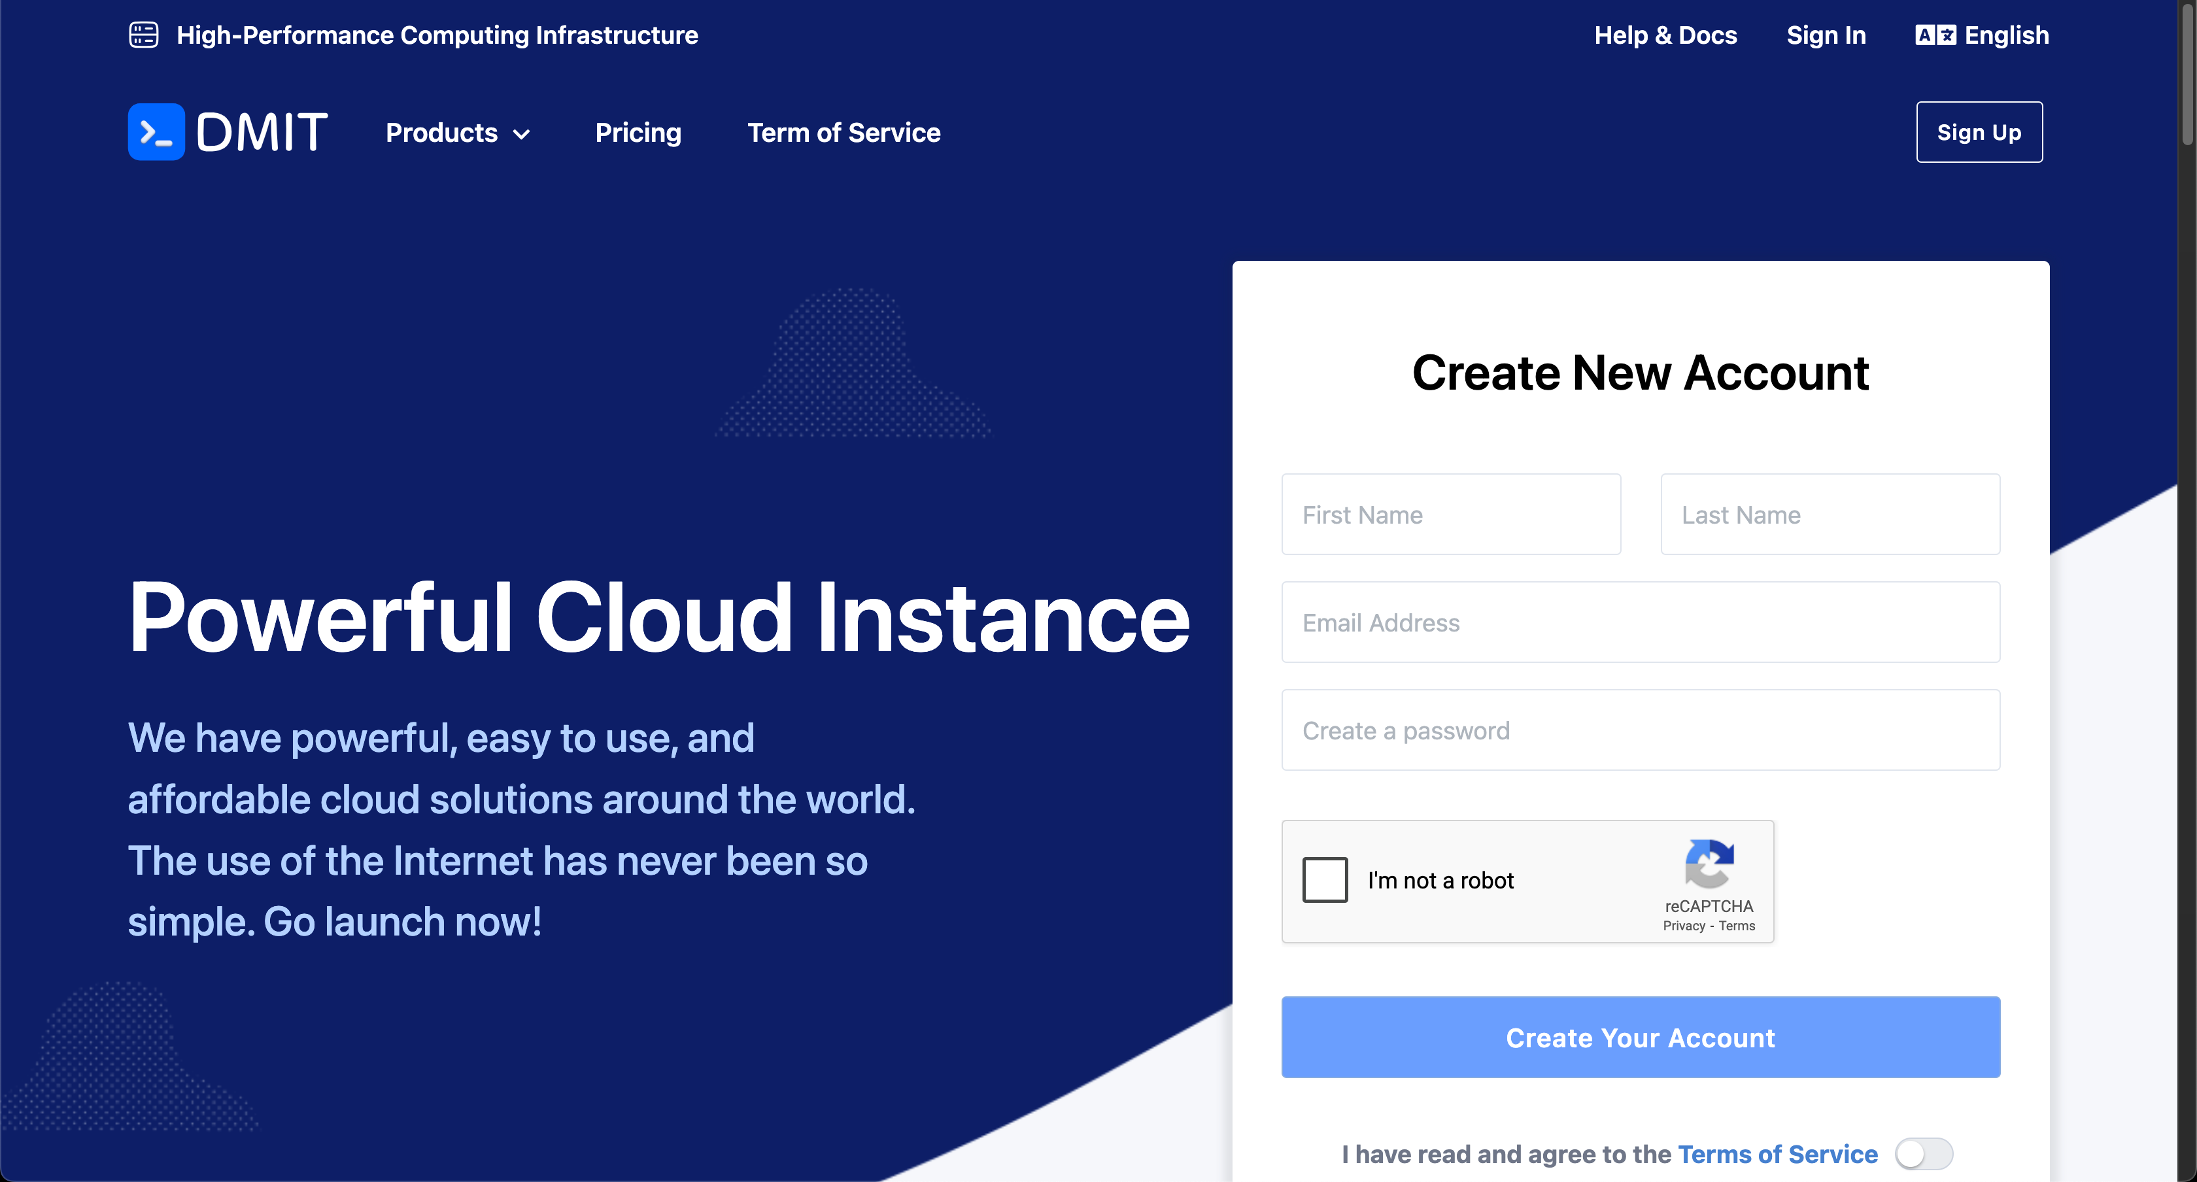Viewport: 2197px width, 1182px height.
Task: Click the DMIT wordmark text
Action: point(262,132)
